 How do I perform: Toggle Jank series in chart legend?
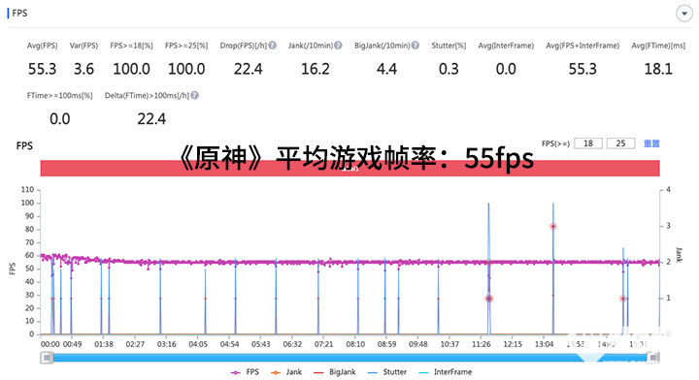point(286,372)
